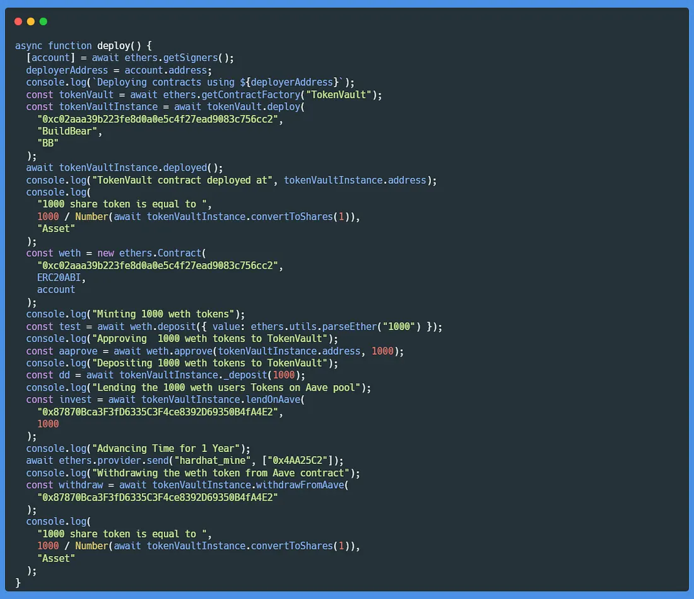
Task: Click the withdrawFromAave method name
Action: pos(299,485)
